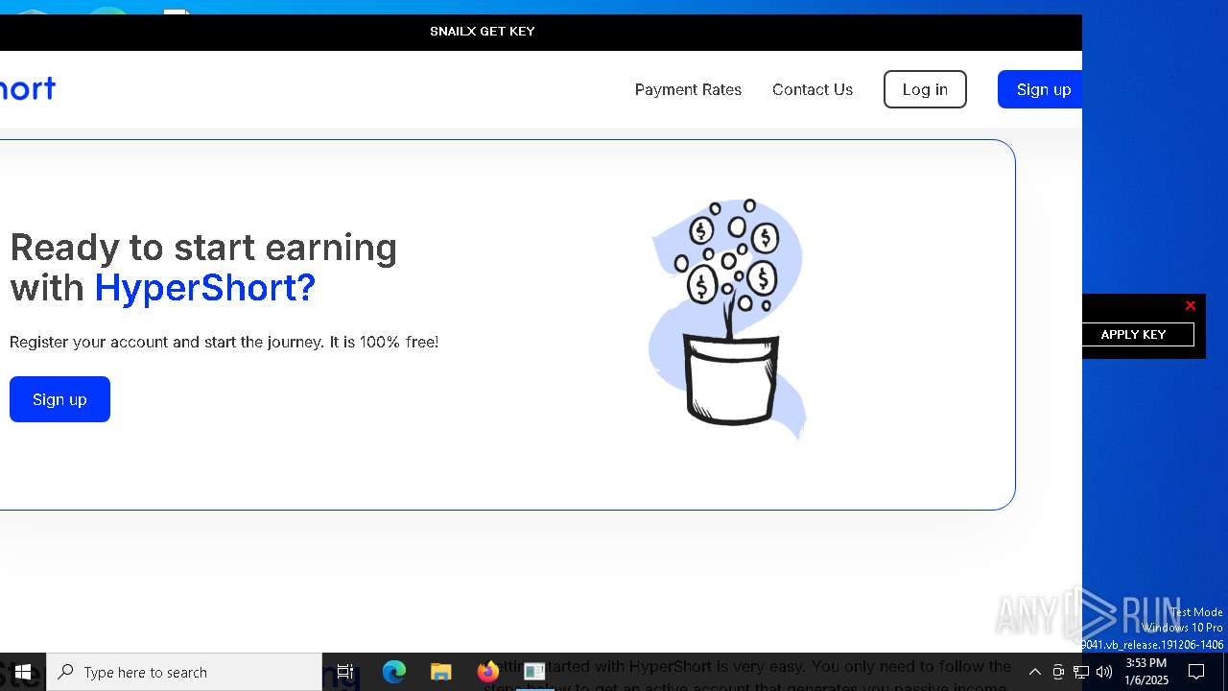Click the HyperShort? blue text in the heading
Screen dimensions: 1228x691
(x=204, y=287)
